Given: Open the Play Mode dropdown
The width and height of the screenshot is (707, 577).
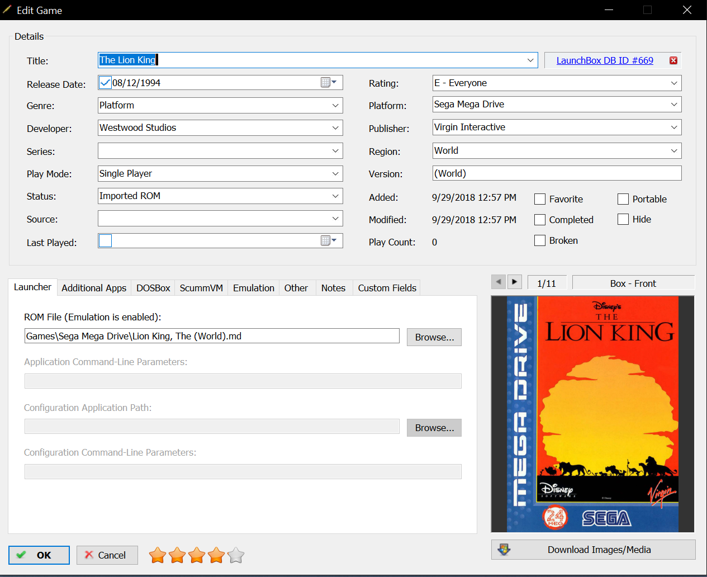Looking at the screenshot, I should click(x=335, y=173).
